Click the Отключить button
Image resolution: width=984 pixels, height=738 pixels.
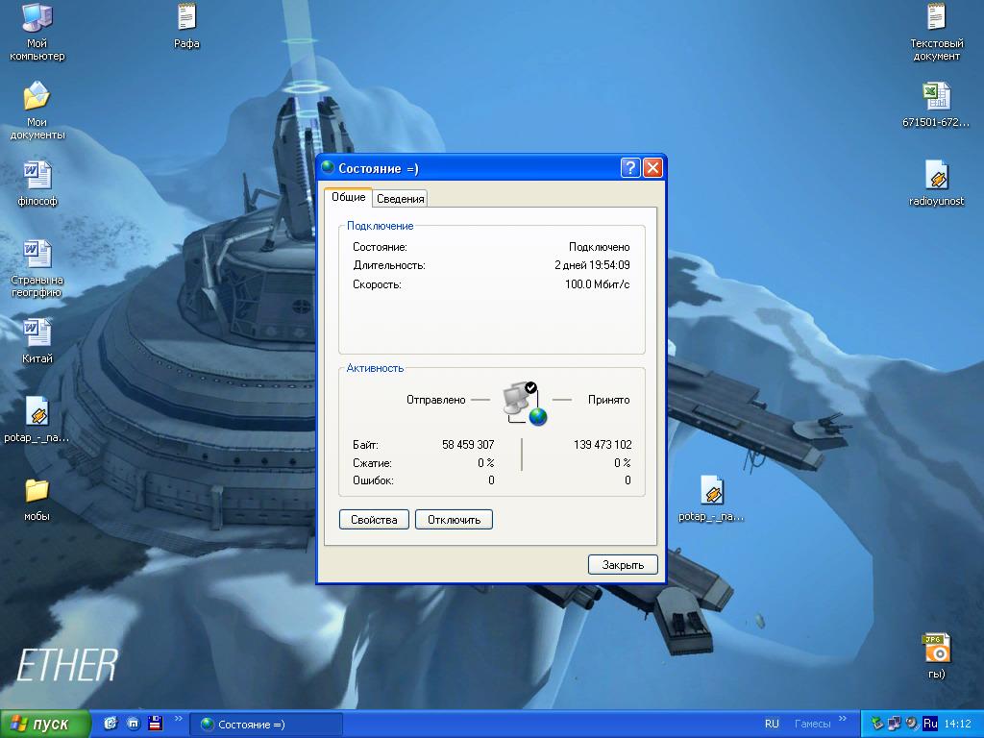click(454, 520)
